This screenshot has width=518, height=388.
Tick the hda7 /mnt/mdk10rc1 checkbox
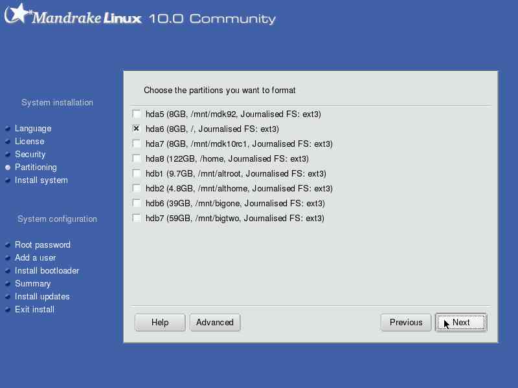(136, 144)
